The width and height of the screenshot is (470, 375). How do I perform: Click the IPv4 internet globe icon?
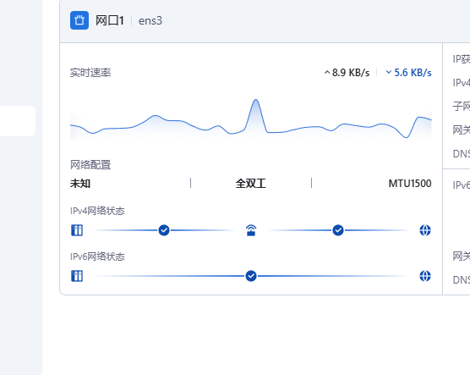pyautogui.click(x=425, y=230)
